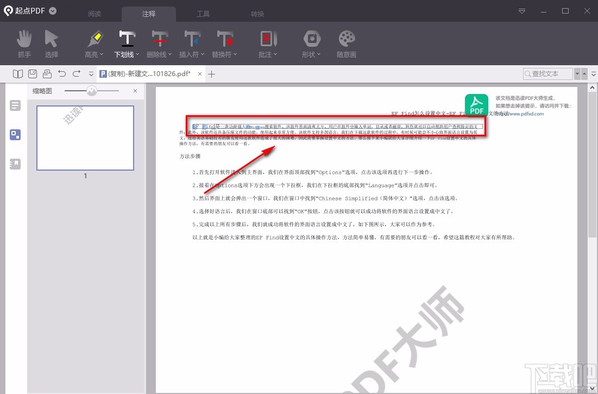
Task: Click the 起点PDF logo icon
Action: tap(8, 11)
